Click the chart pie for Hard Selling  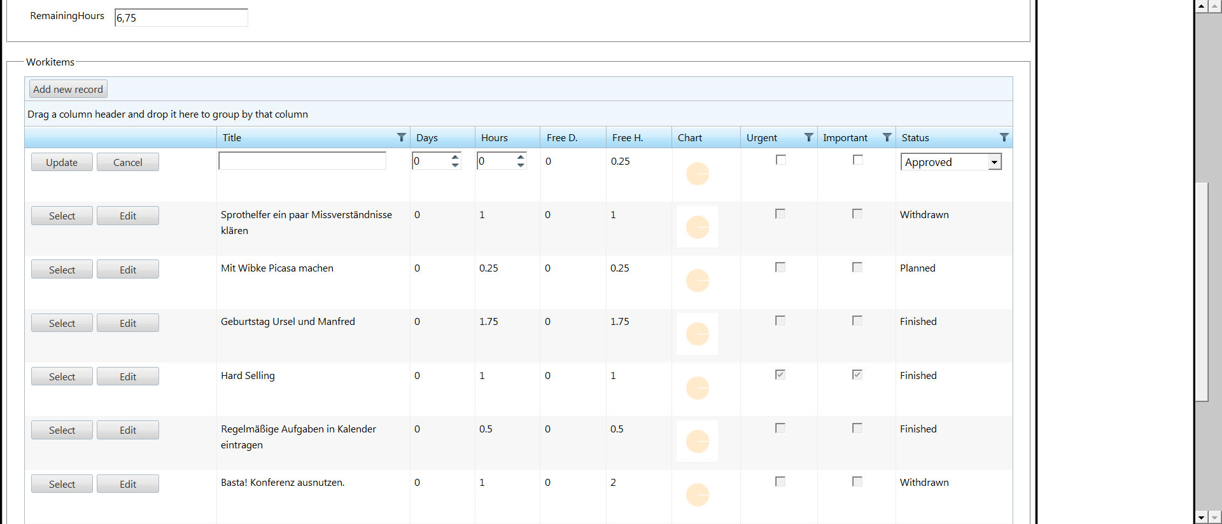coord(698,388)
